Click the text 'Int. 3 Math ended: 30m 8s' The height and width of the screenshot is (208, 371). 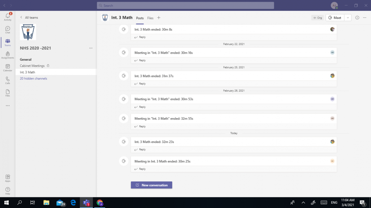click(153, 29)
